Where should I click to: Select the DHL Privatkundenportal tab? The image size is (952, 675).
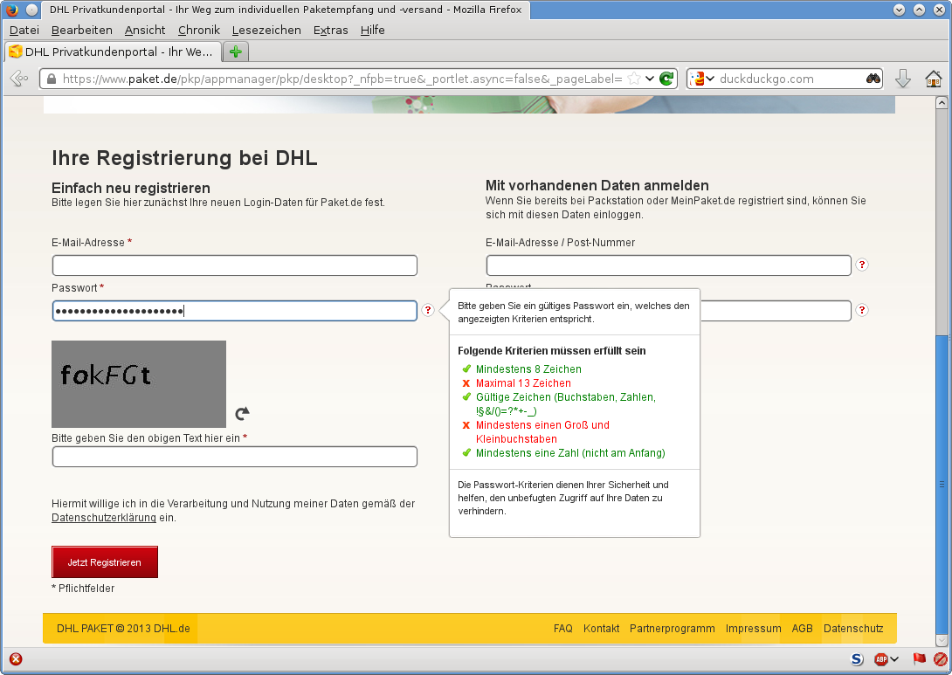pyautogui.click(x=113, y=52)
